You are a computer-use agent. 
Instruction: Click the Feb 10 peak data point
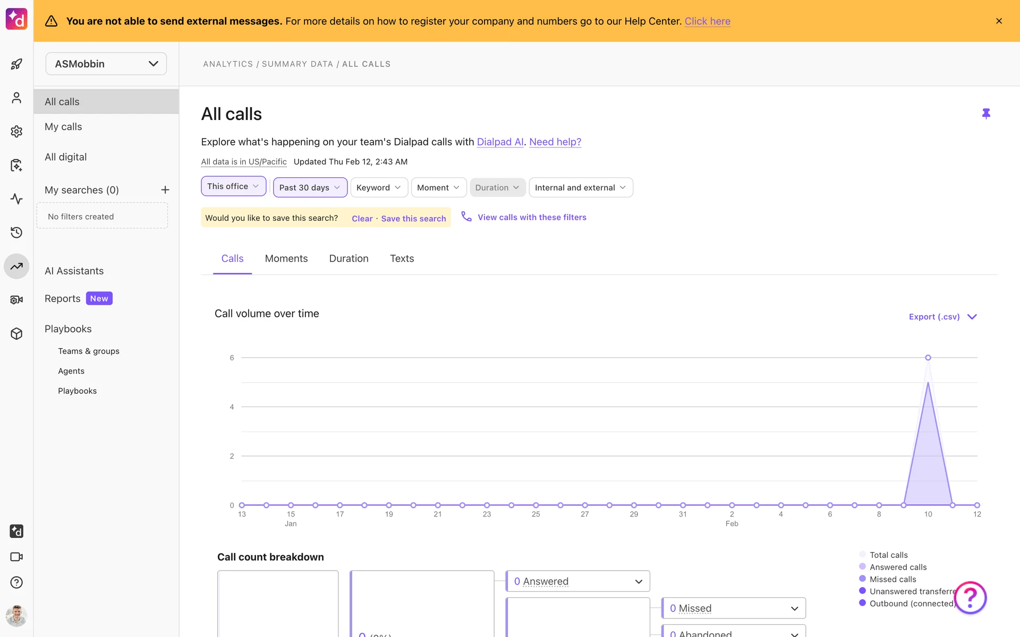928,358
